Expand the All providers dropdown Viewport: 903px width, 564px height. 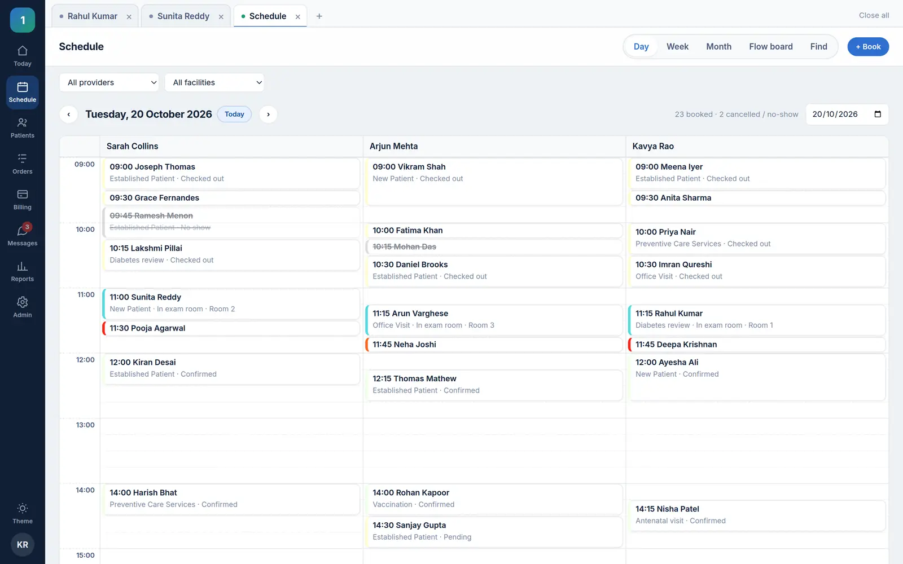[109, 82]
